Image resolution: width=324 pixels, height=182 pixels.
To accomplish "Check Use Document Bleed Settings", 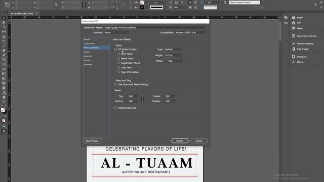I will point(116,84).
